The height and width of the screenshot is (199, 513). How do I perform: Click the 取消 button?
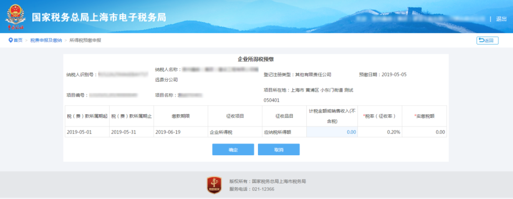(x=279, y=150)
